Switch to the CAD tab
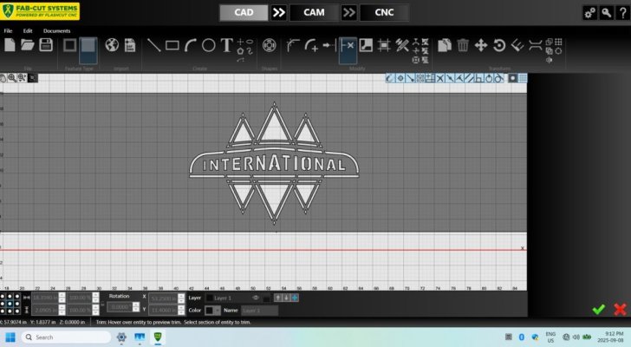The width and height of the screenshot is (631, 347). [x=244, y=12]
